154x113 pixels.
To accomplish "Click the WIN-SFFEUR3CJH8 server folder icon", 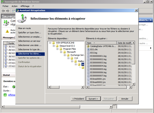I will 53,43.
